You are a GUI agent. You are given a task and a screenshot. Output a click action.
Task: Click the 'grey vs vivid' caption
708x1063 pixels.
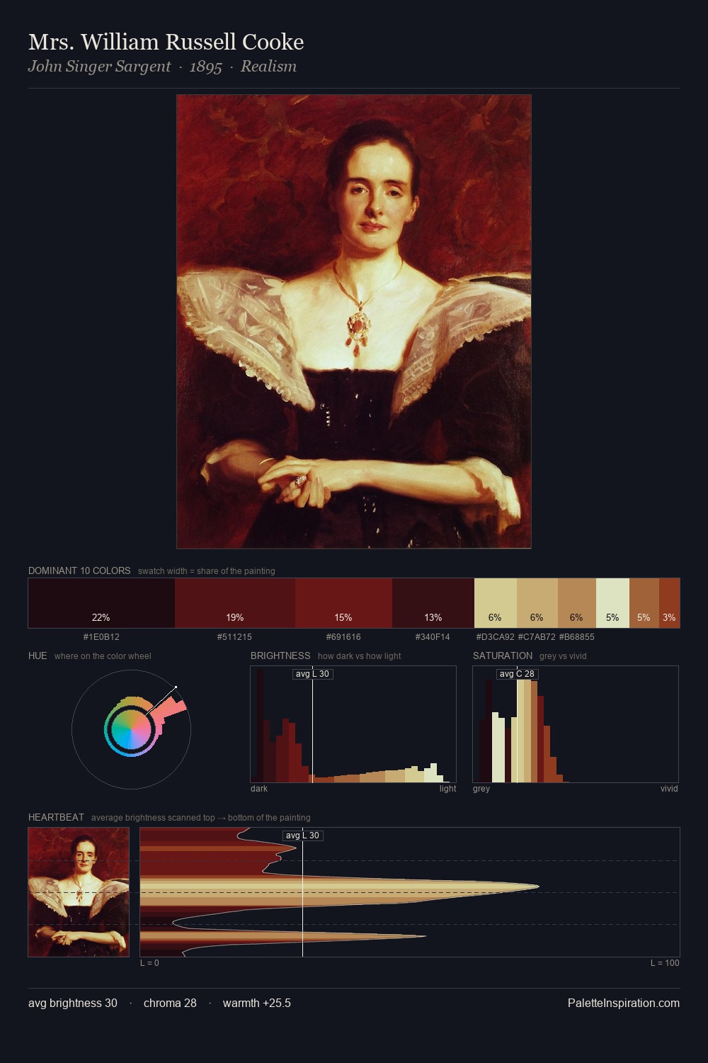click(563, 656)
